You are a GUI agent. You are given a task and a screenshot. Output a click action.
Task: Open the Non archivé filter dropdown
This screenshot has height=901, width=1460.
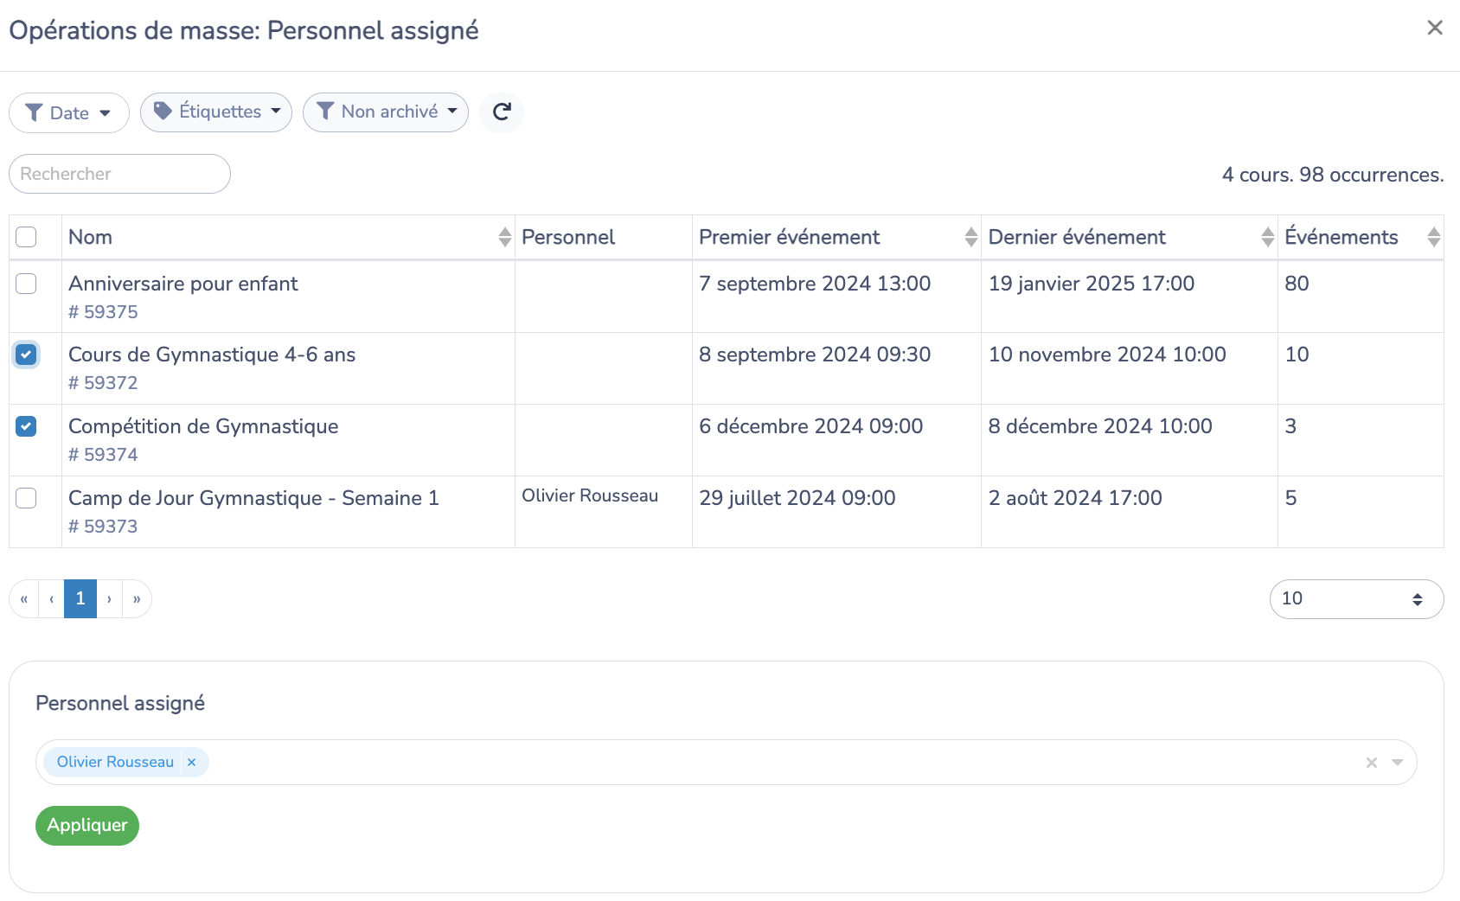[x=386, y=112]
